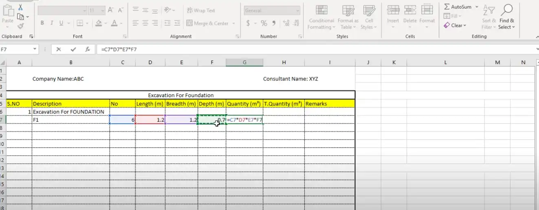Screen dimensions: 539x210
Task: Open the Name Box dropdown arrow
Action: coord(35,49)
